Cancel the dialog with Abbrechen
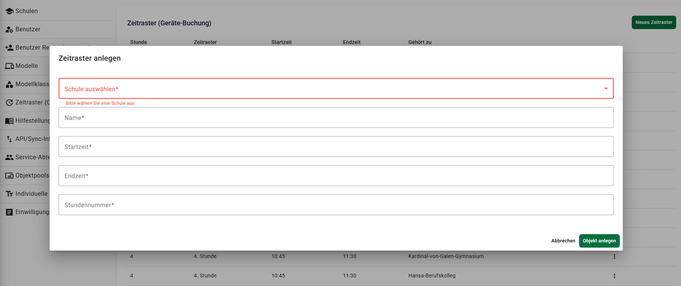Screen dimensions: 681x286 [x=563, y=241]
